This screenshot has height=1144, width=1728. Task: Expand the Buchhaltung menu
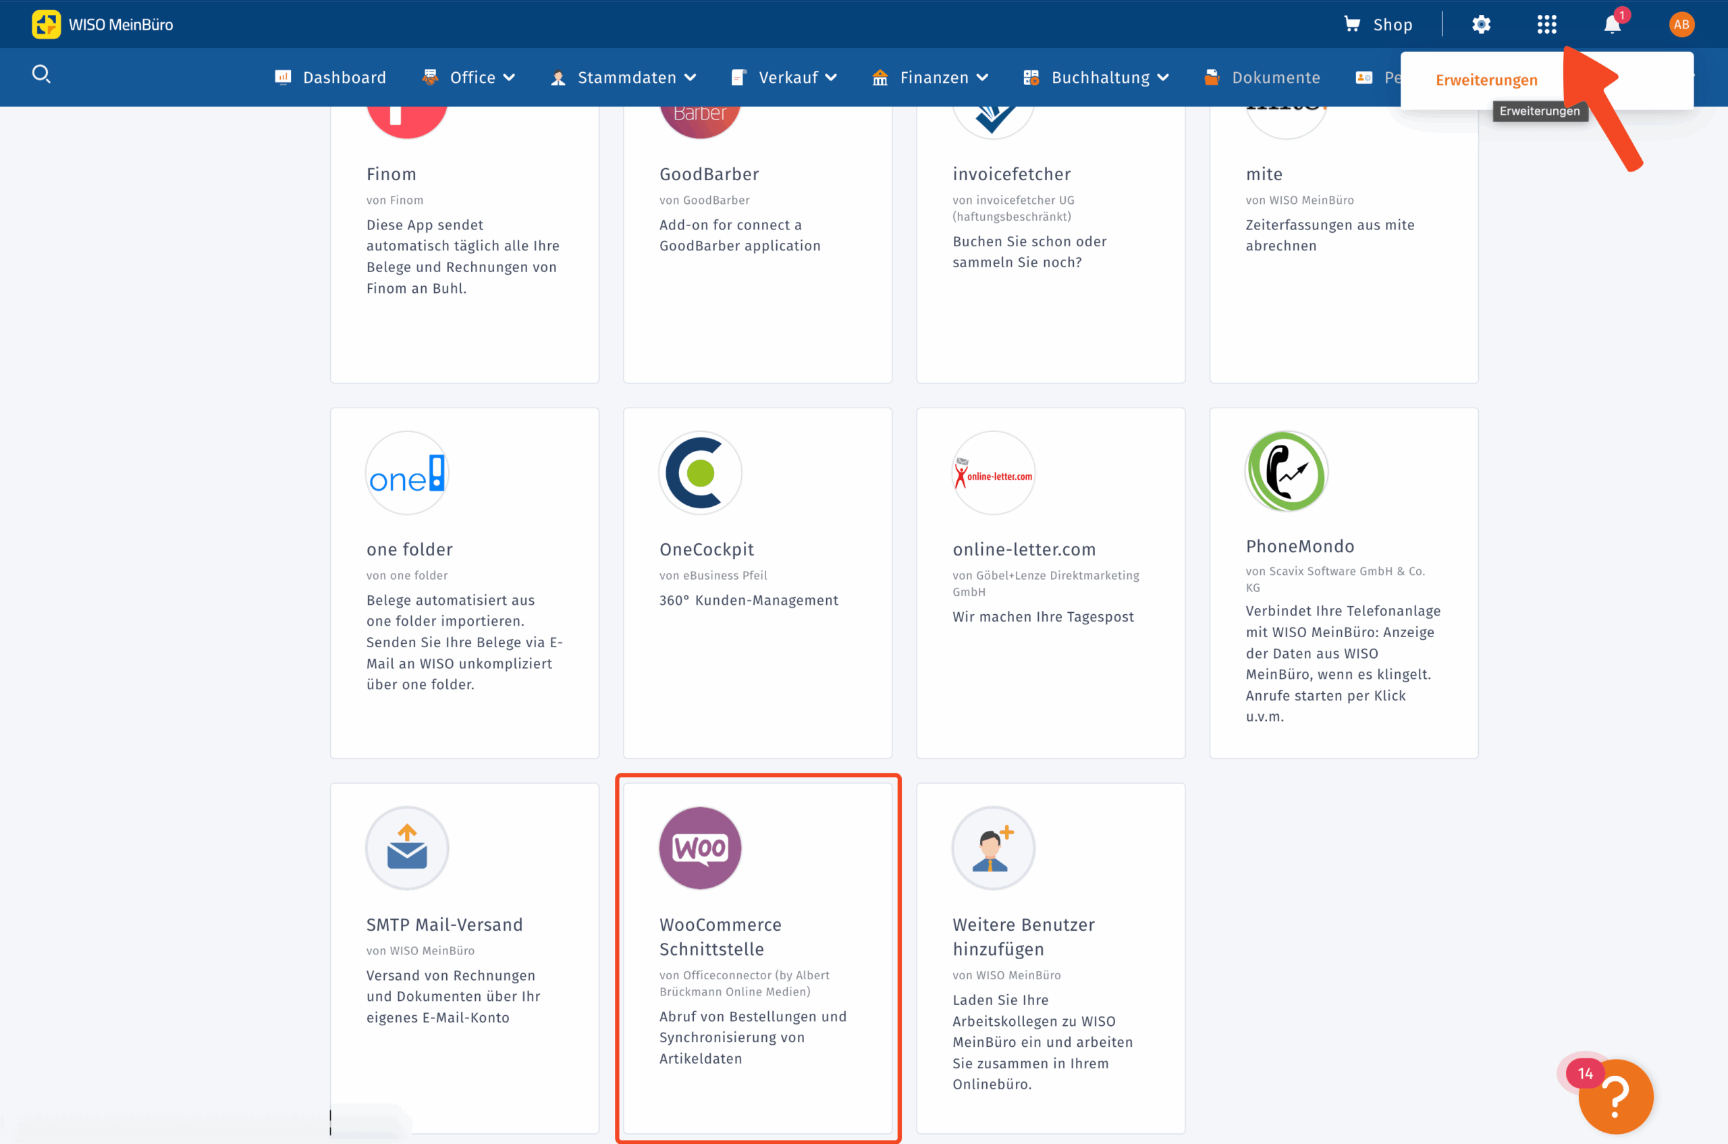coord(1096,78)
